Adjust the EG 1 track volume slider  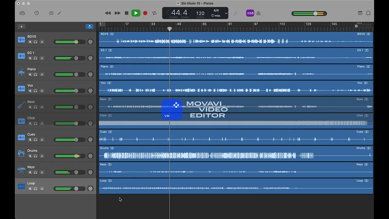[x=70, y=58]
